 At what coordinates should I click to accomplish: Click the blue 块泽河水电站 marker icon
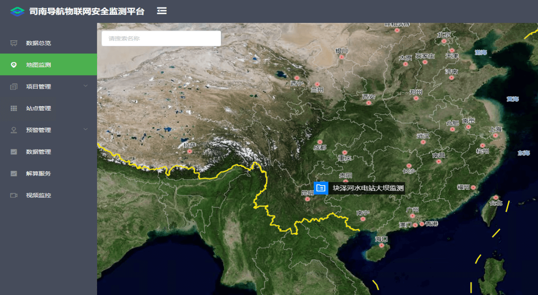[x=321, y=188]
